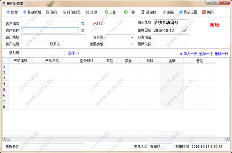The height and width of the screenshot is (153, 232).
Task: Click the 删除 delete toolbar button
Action: 168,12
